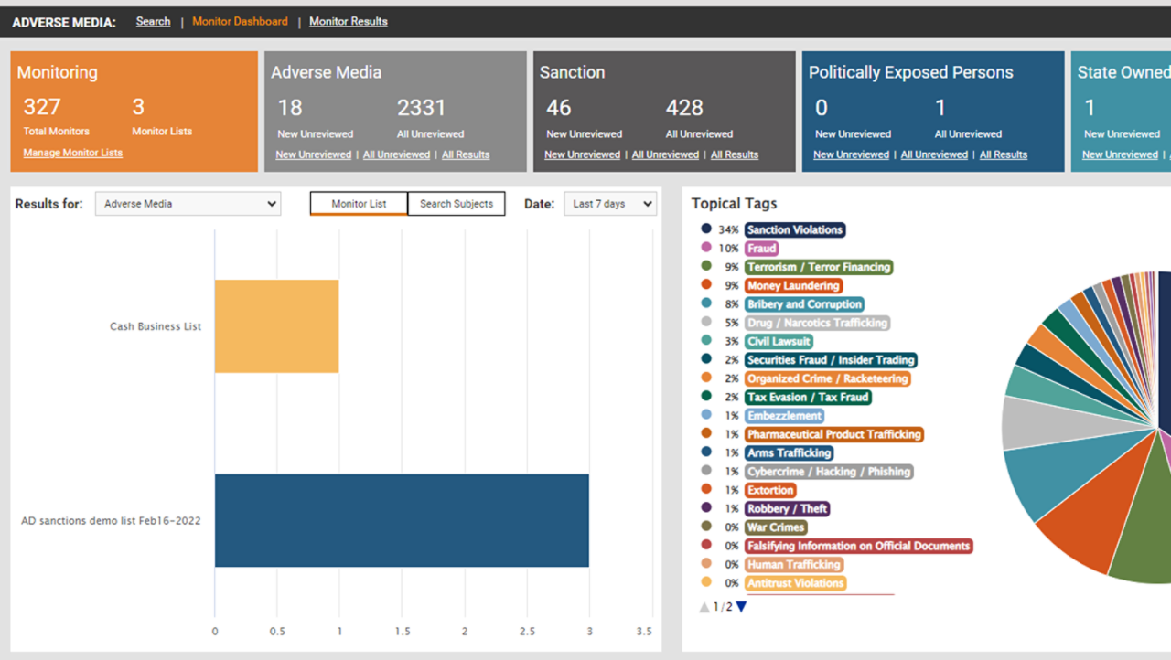Viewport: 1171px width, 660px height.
Task: Select the Money Laundering tag label
Action: click(793, 286)
